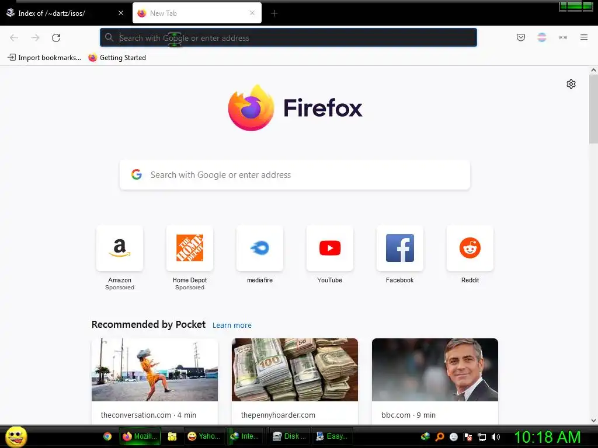Click the scrollbar down arrow
The height and width of the screenshot is (448, 598).
click(x=593, y=421)
